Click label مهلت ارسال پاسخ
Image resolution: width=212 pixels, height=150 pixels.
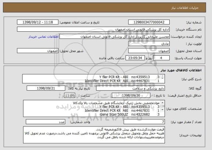pyautogui.click(x=188, y=58)
